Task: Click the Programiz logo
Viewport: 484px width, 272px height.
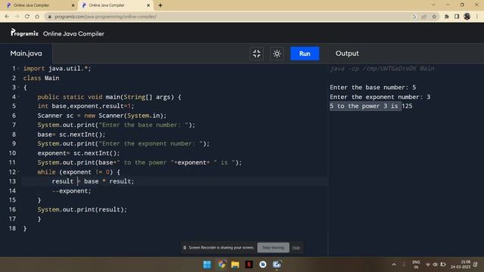Action: pos(24,32)
